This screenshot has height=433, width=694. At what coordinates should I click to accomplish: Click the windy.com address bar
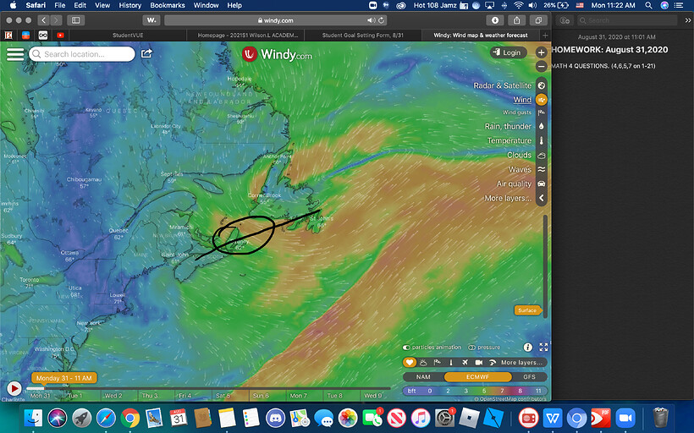(x=275, y=20)
